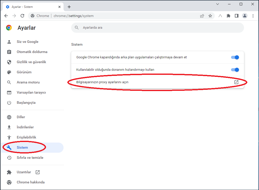Turn off hardware acceleration toggle
The height and width of the screenshot is (190, 259).
235,70
